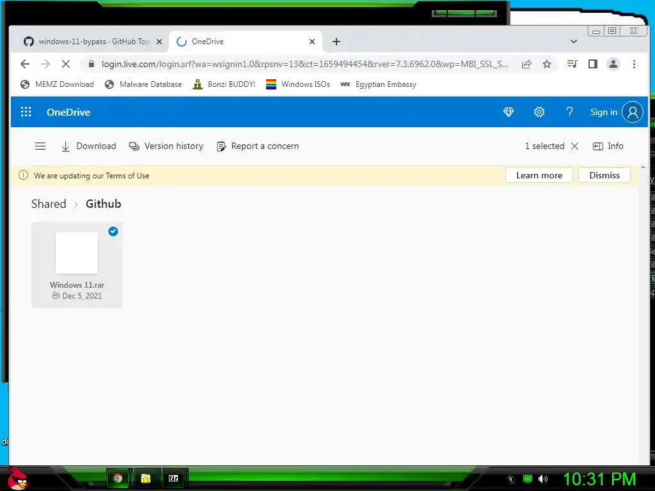The image size is (655, 491).
Task: Bookmark this page with star icon
Action: [x=547, y=64]
